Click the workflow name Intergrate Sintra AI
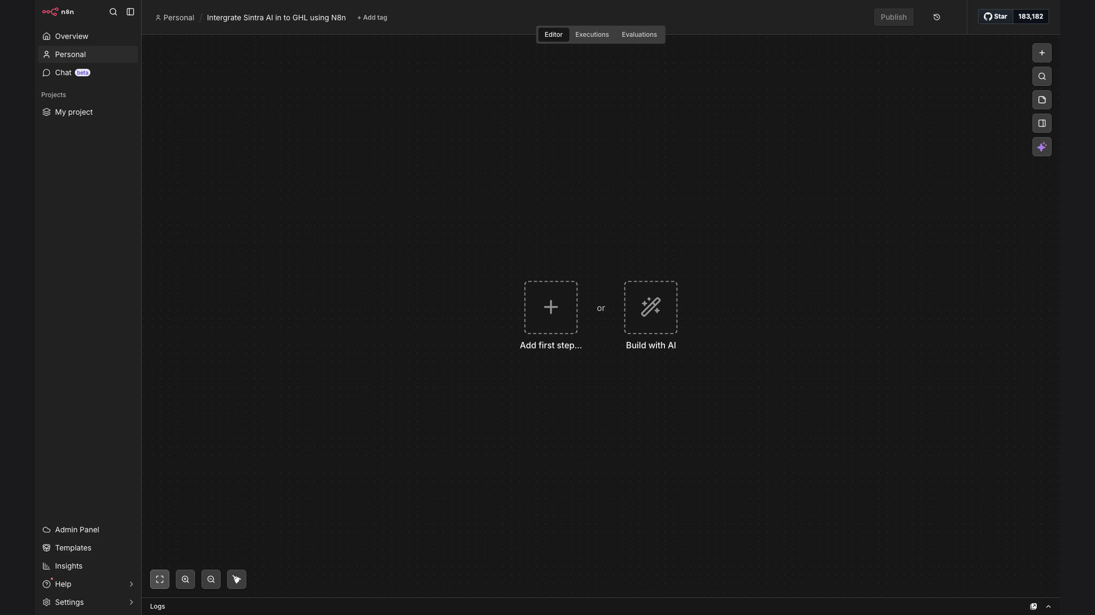Image resolution: width=1095 pixels, height=615 pixels. [276, 18]
